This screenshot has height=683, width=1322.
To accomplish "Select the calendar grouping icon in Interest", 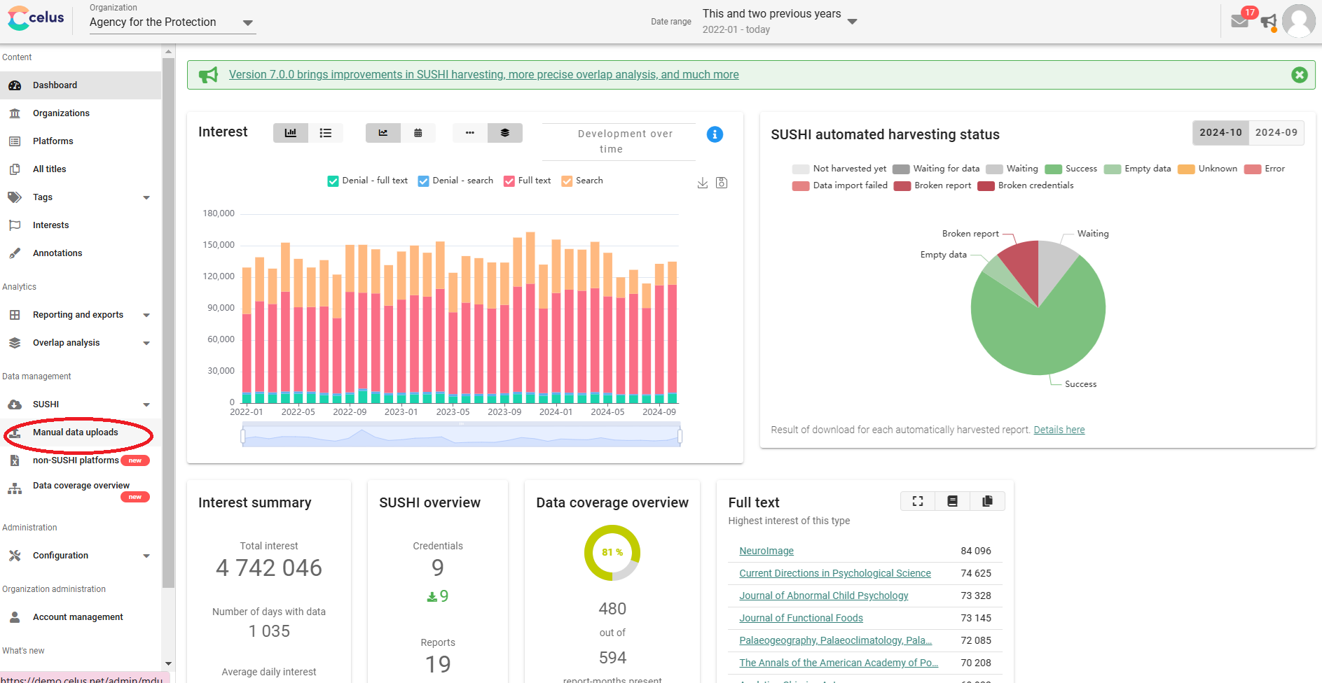I will click(x=418, y=133).
